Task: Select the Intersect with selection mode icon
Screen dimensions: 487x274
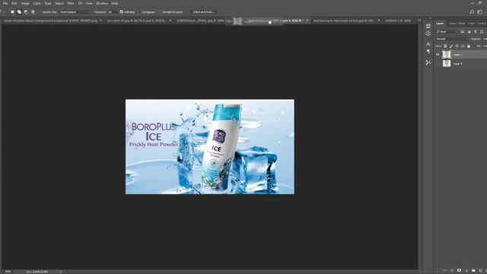Action: pyautogui.click(x=33, y=12)
